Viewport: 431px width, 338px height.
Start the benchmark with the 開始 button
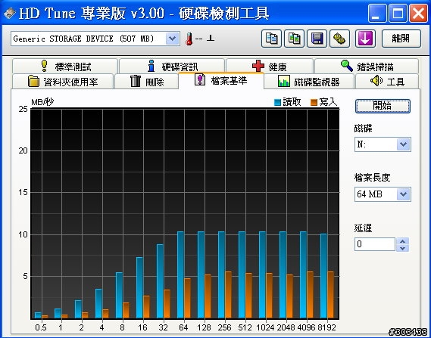coord(383,106)
